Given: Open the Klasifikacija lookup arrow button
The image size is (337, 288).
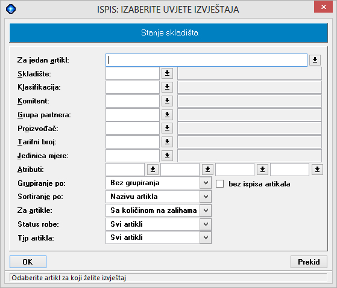Looking at the screenshot, I should (x=167, y=87).
